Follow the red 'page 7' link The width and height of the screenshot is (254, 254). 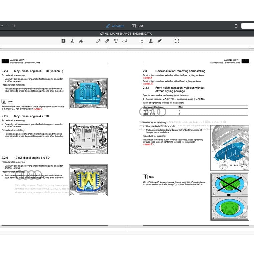click(38, 109)
